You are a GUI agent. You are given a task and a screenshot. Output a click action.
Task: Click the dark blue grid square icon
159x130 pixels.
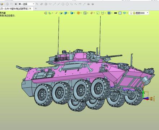pos(109,13)
